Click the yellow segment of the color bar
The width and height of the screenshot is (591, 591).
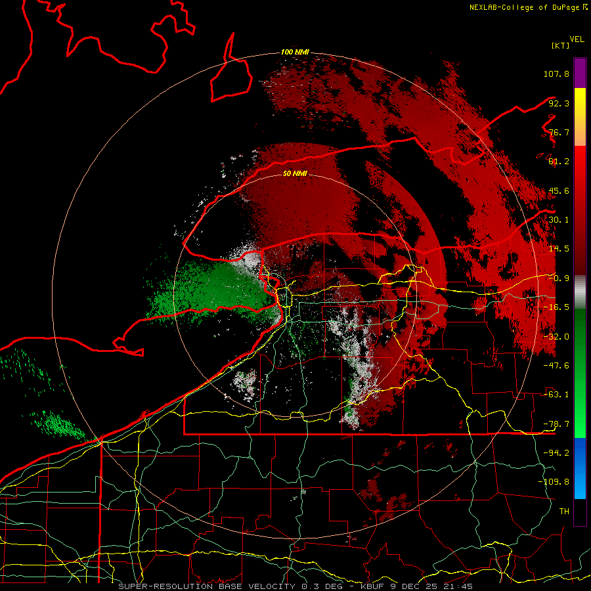pyautogui.click(x=580, y=117)
